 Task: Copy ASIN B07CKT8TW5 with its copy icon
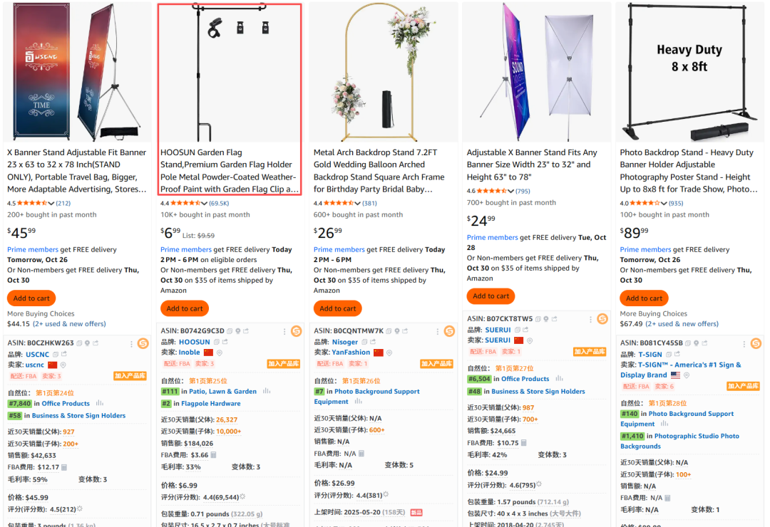point(538,319)
